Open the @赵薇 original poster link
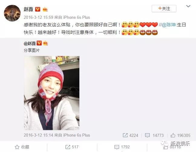 coord(30,43)
